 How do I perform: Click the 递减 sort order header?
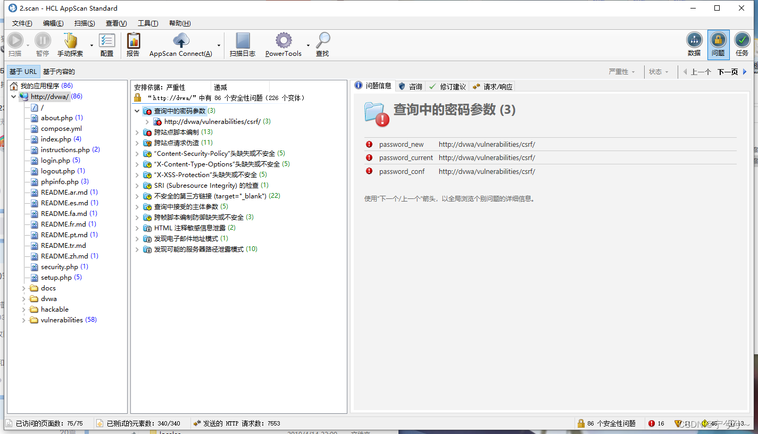tap(240, 87)
